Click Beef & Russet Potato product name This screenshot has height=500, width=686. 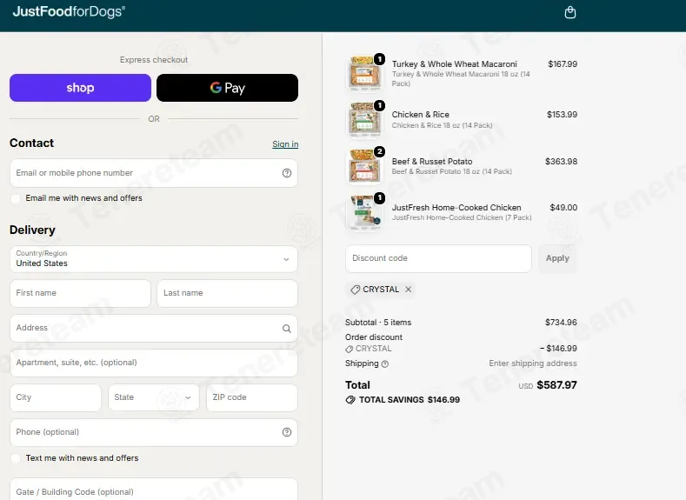pyautogui.click(x=432, y=162)
